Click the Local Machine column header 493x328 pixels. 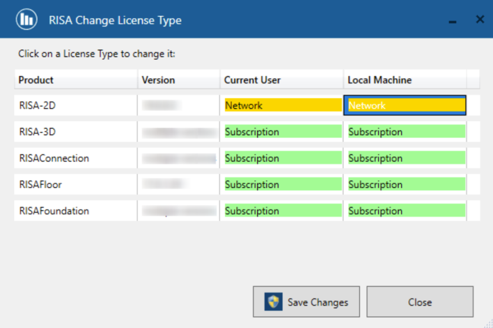click(x=405, y=80)
